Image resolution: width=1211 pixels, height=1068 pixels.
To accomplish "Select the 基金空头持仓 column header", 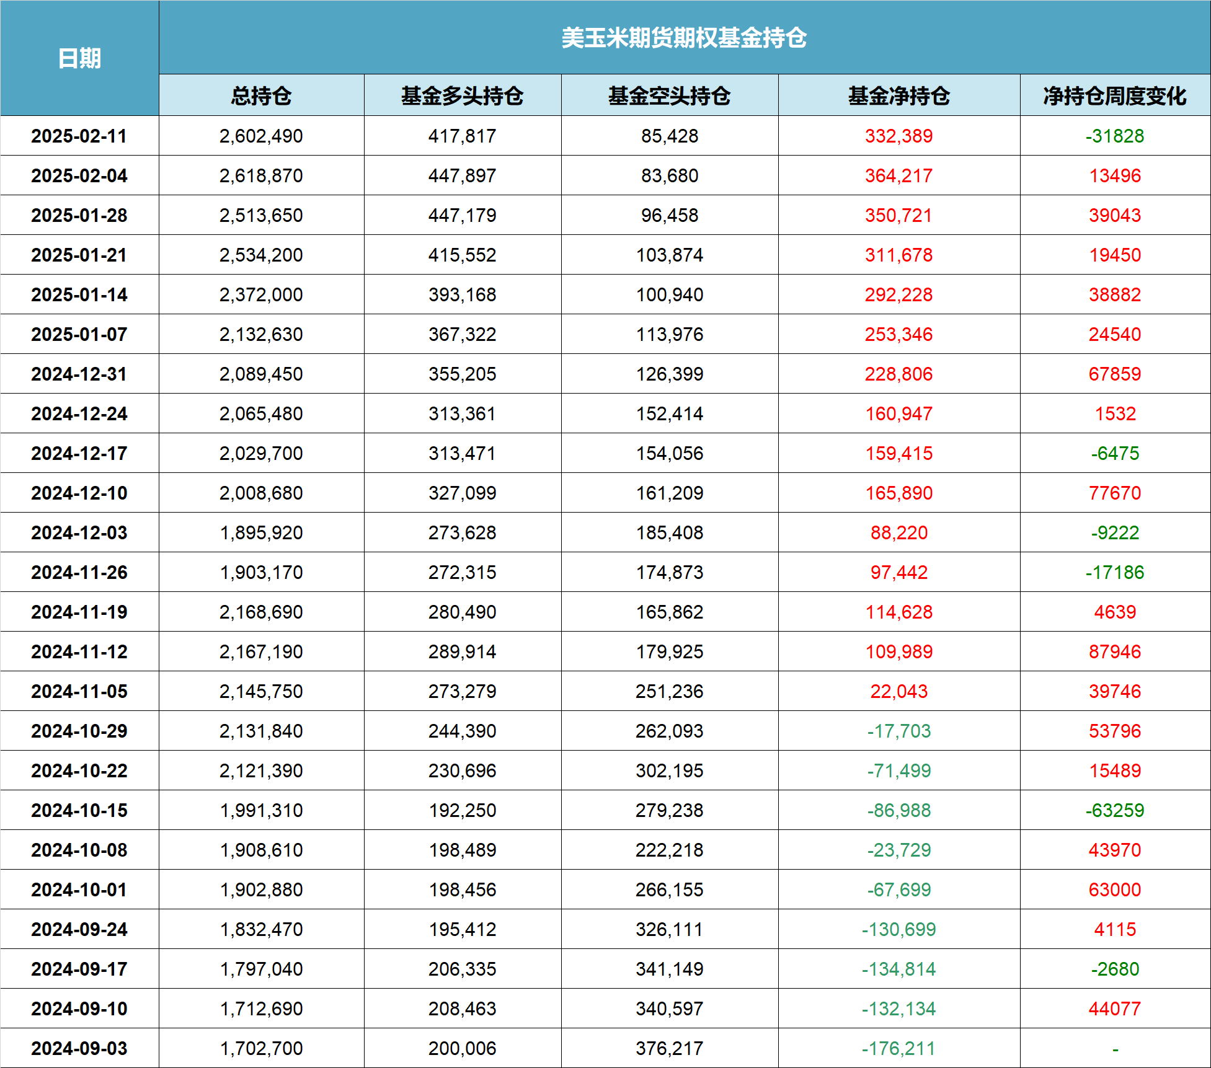I will coord(669,95).
